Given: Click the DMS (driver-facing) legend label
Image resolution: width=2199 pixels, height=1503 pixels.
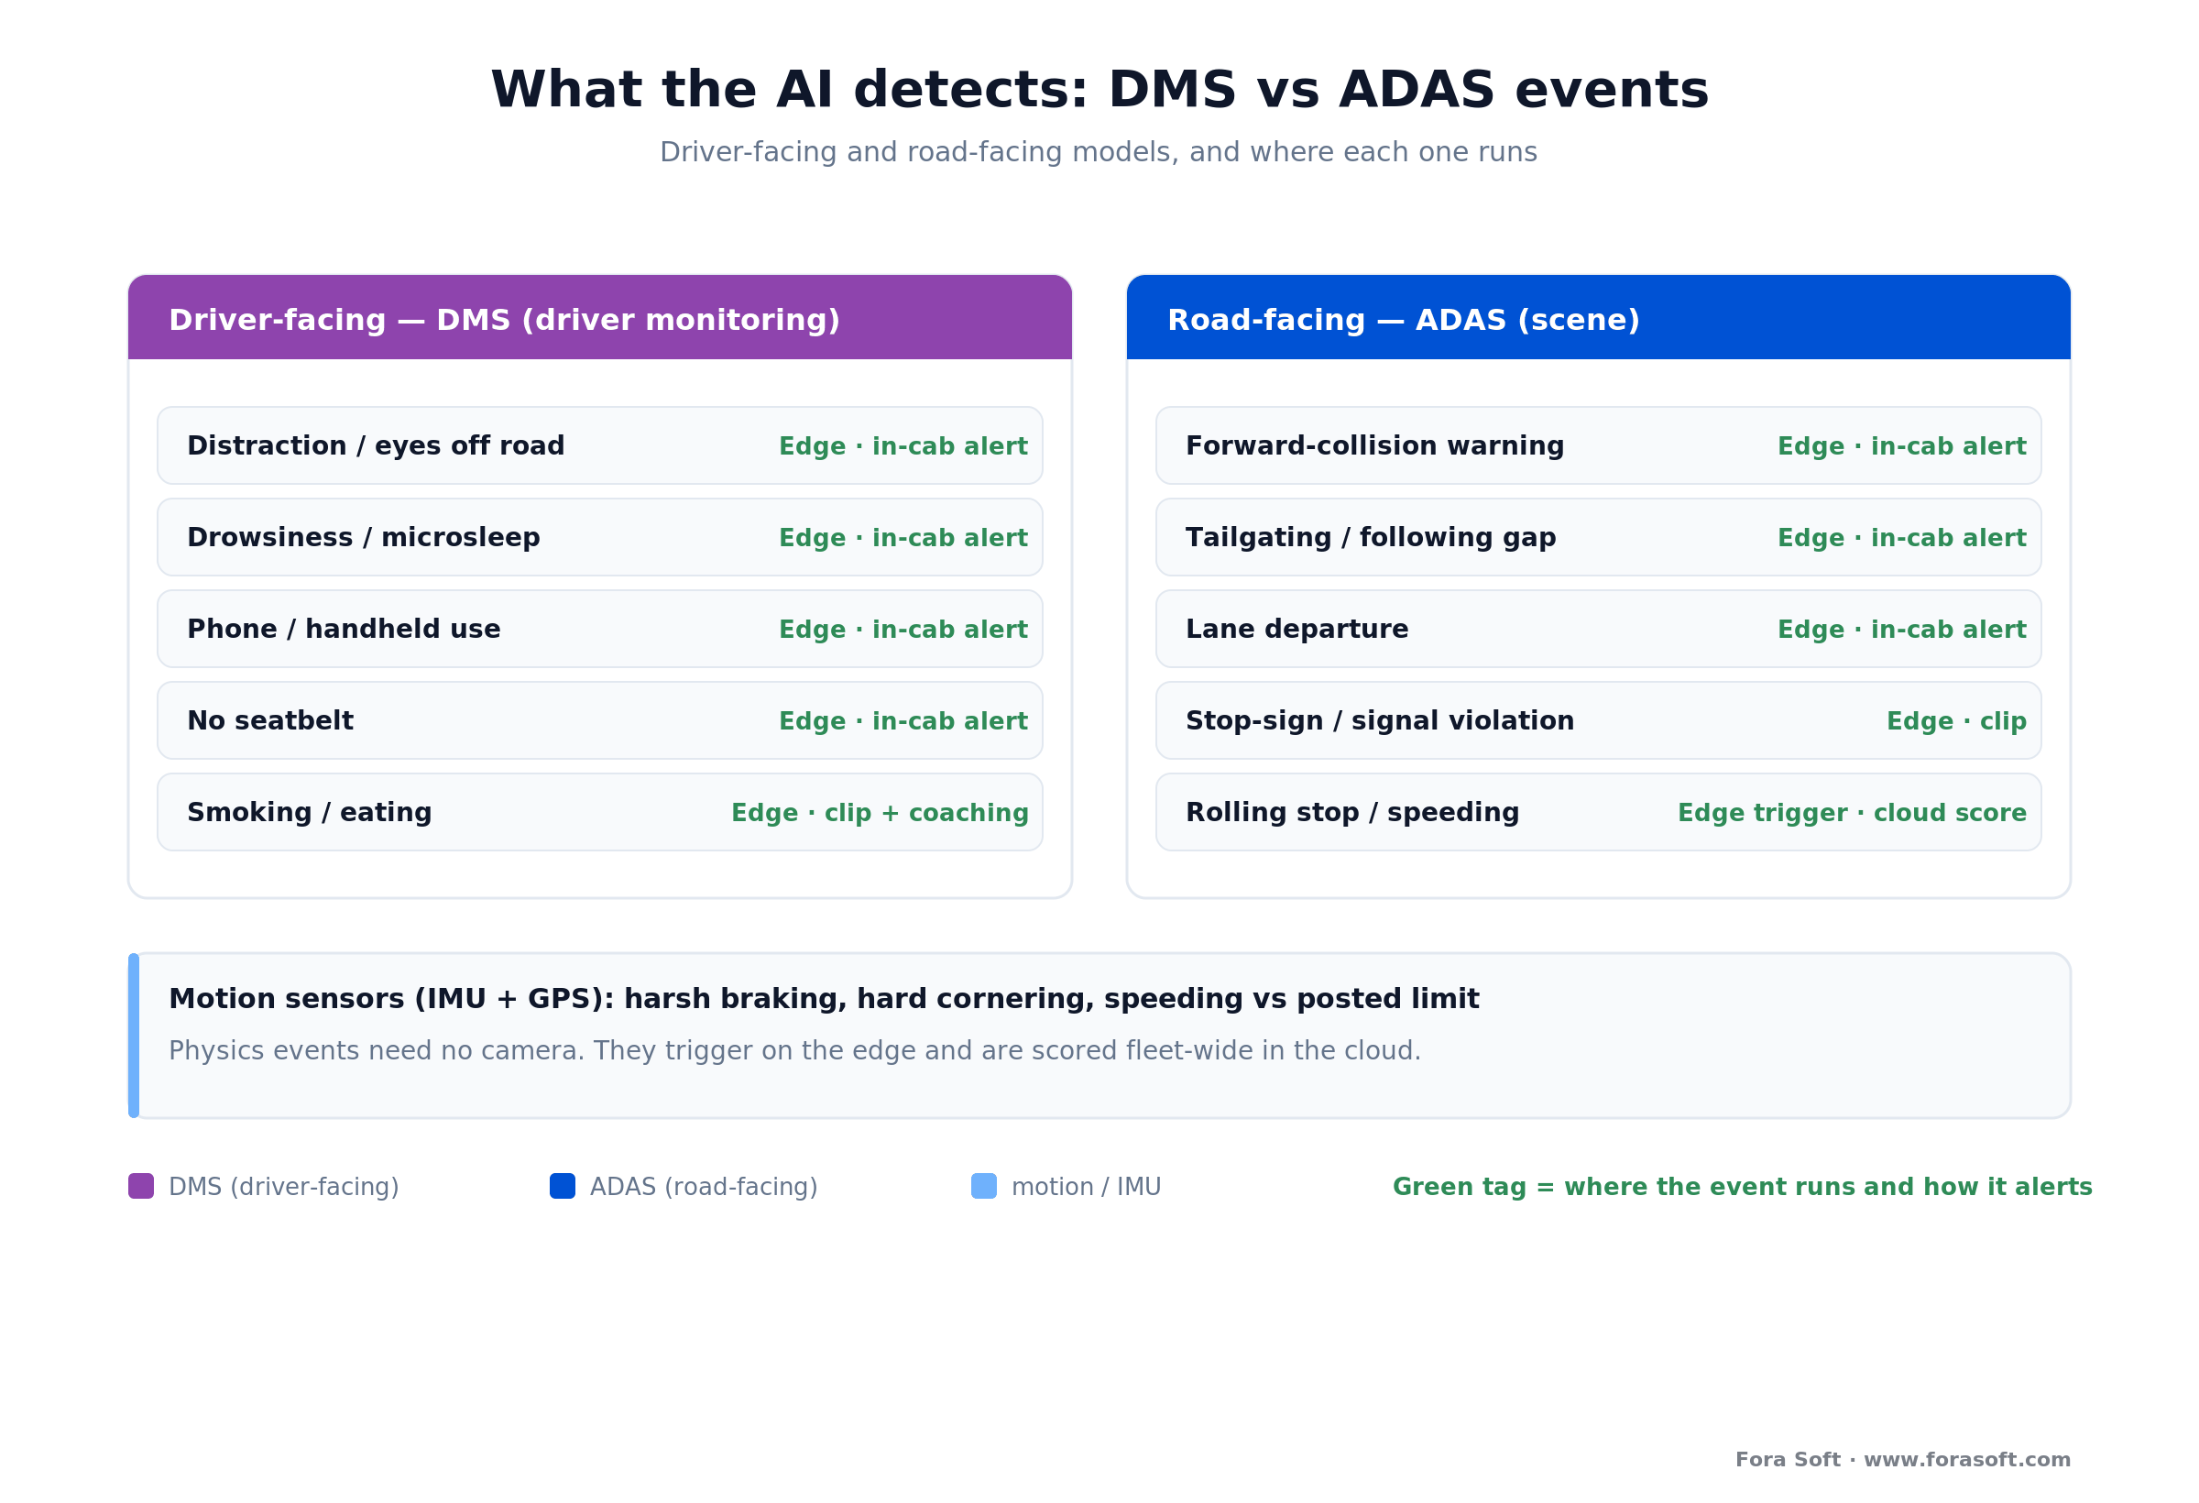Looking at the screenshot, I should point(284,1187).
